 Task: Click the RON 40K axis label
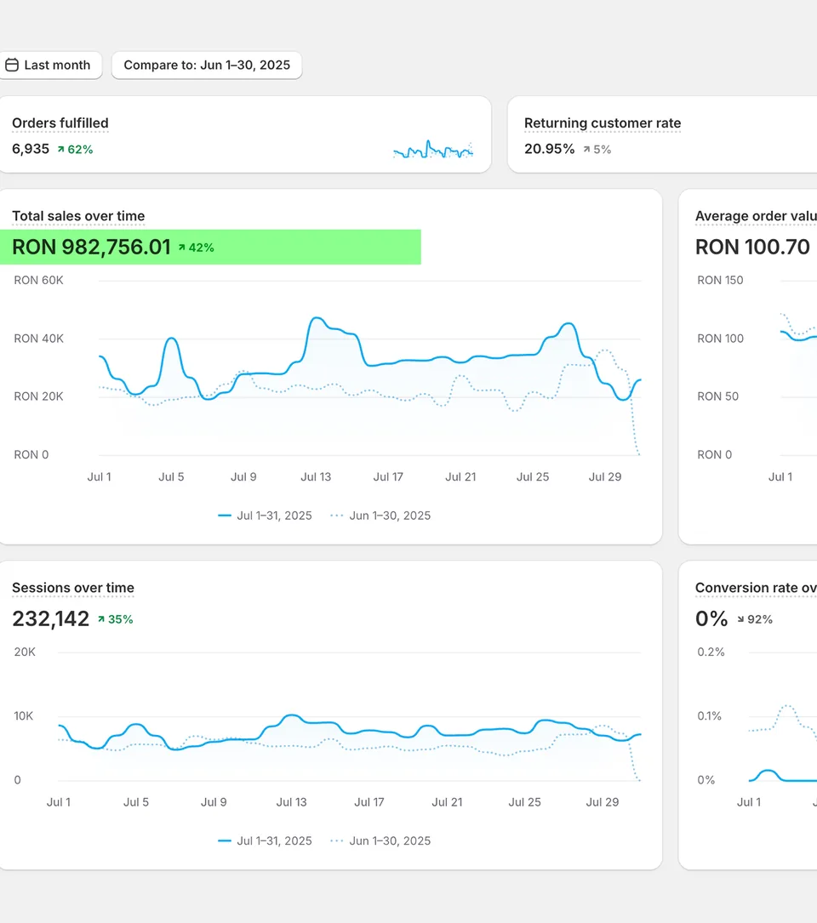point(39,339)
